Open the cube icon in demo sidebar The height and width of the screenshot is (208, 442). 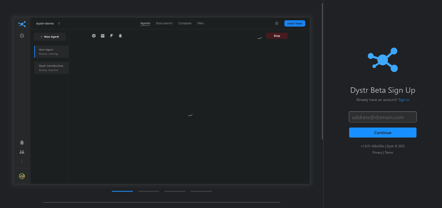pos(22,36)
